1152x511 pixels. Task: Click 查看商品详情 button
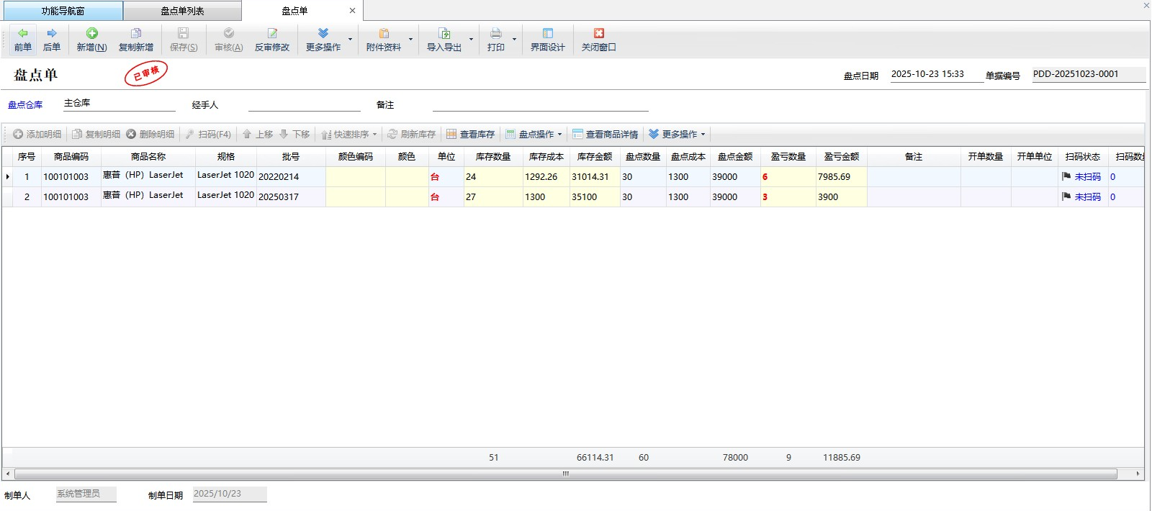[x=606, y=135]
